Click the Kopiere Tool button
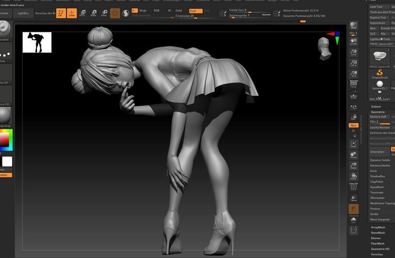 (379, 17)
